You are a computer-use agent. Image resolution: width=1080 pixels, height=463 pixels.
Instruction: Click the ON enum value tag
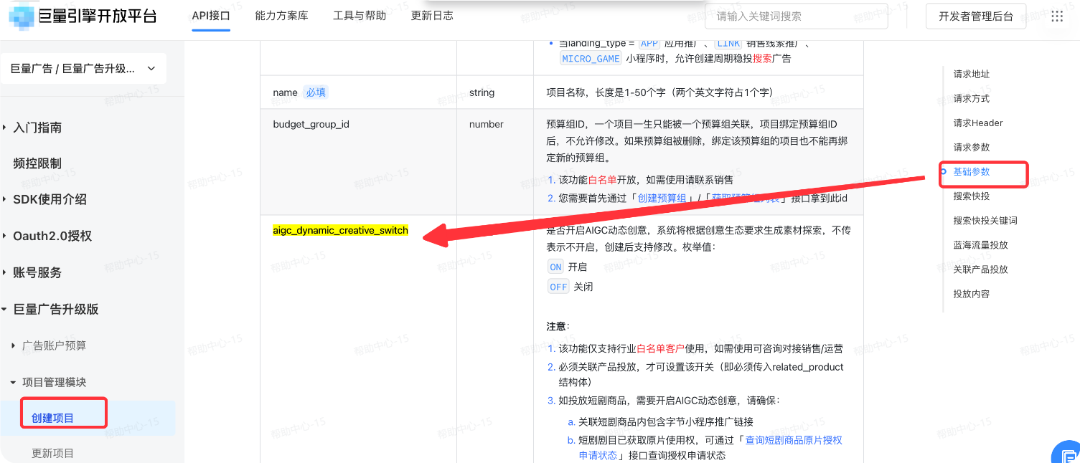pyautogui.click(x=555, y=267)
